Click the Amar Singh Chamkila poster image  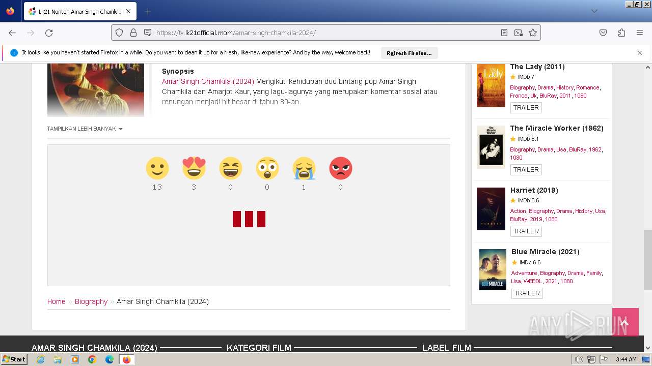tap(96, 90)
